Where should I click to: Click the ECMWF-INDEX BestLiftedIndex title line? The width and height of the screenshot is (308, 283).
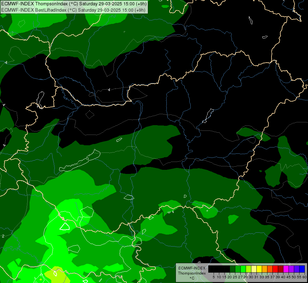tap(73, 10)
